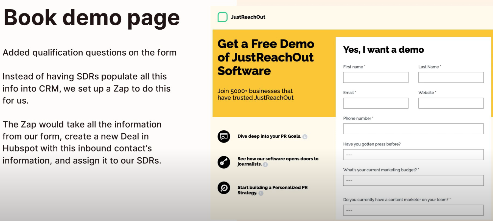The width and height of the screenshot is (493, 221).
Task: Click paragraph starting 'The Zap would take'
Action: coord(82,142)
